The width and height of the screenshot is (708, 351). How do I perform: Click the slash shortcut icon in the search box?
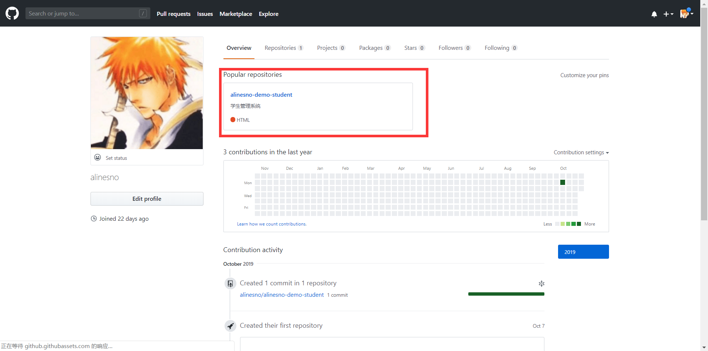point(143,13)
